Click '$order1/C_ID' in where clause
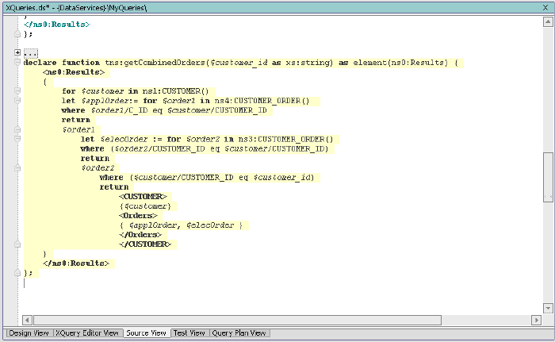The image size is (555, 342). (x=119, y=110)
